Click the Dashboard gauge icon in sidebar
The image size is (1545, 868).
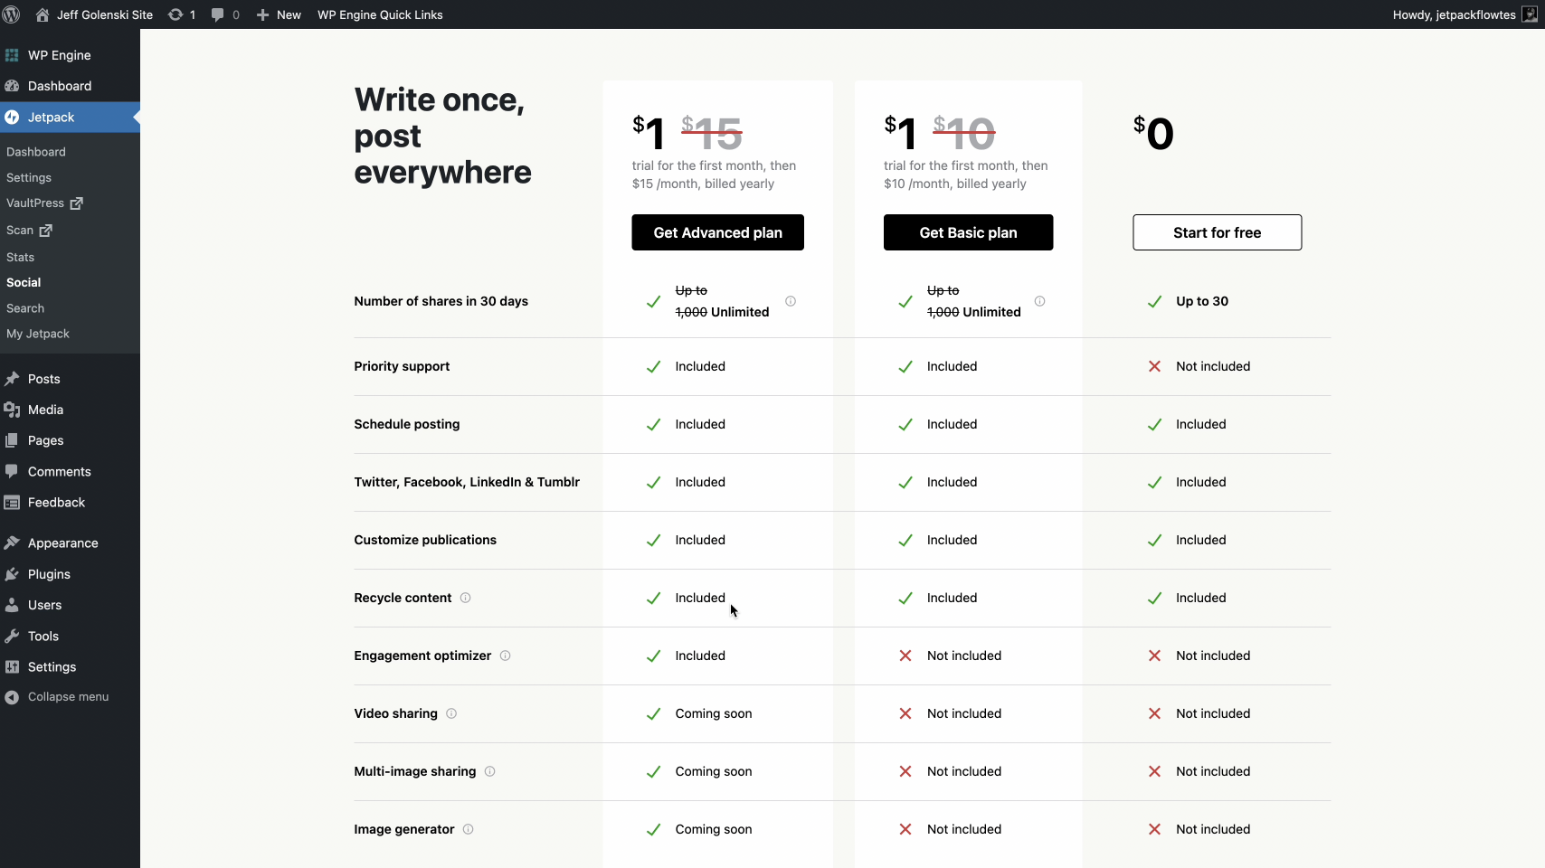(x=12, y=86)
